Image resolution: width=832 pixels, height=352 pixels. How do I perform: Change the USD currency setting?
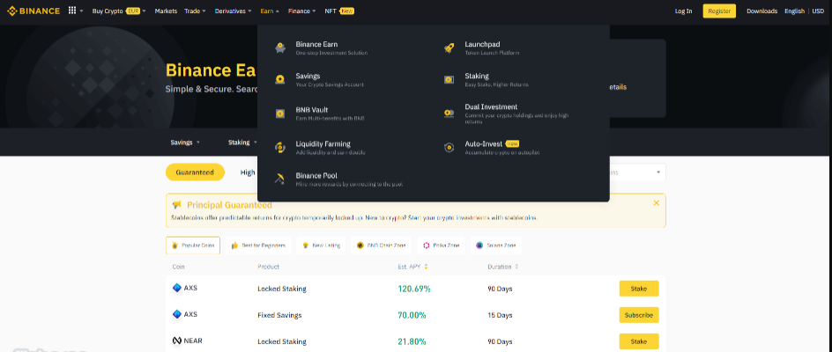[818, 11]
